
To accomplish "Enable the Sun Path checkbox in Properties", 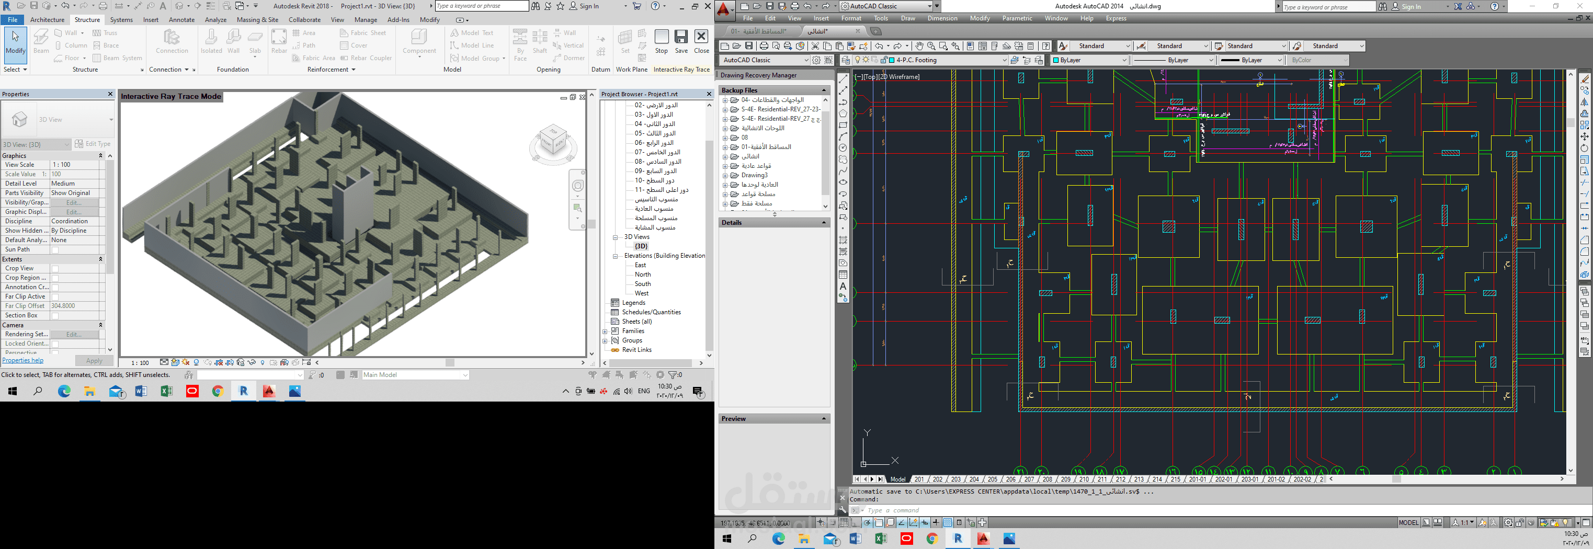I will coord(55,250).
